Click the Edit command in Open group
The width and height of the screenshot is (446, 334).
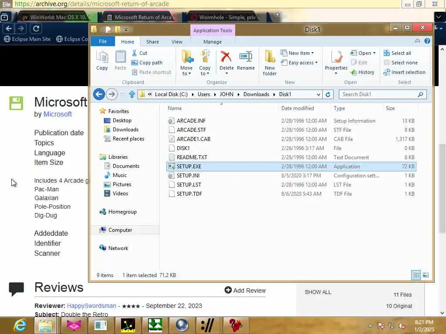point(359,63)
